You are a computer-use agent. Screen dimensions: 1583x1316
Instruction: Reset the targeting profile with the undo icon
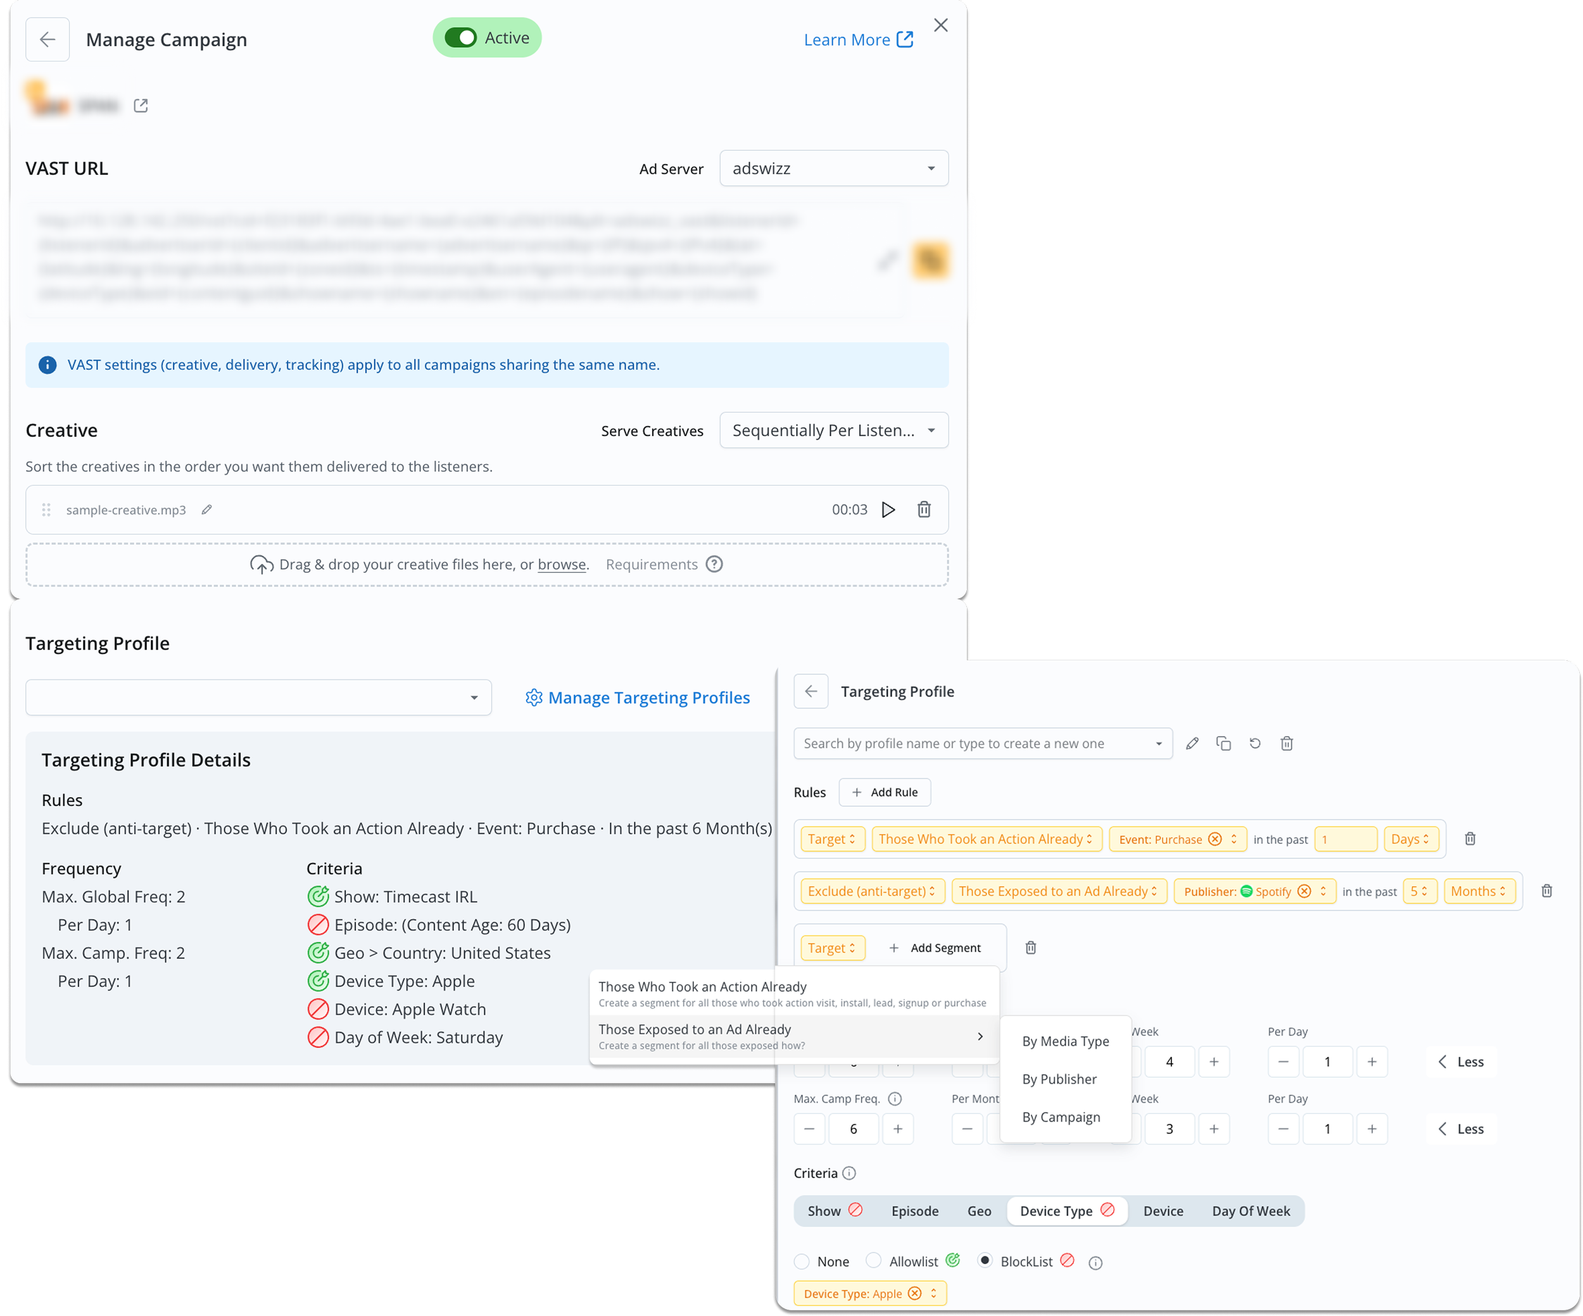pyautogui.click(x=1254, y=743)
